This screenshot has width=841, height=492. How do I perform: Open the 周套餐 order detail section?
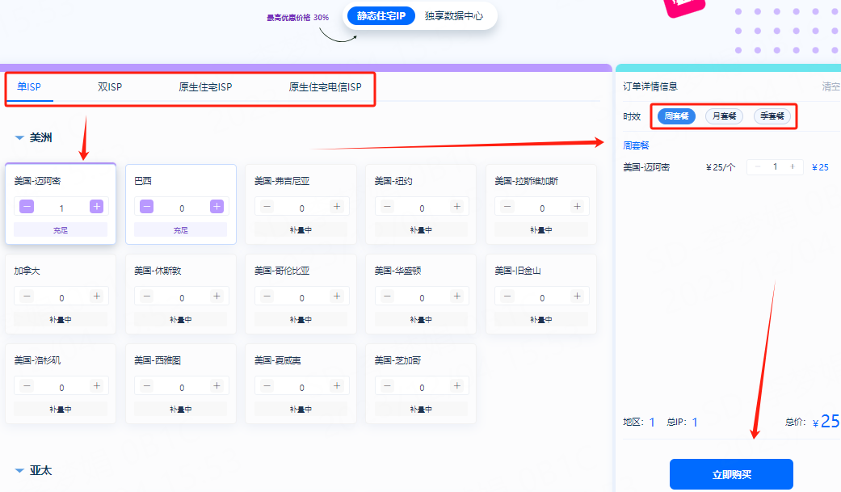tap(637, 144)
